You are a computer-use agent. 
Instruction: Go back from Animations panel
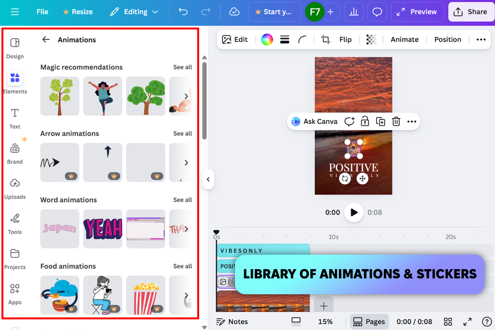coord(46,40)
